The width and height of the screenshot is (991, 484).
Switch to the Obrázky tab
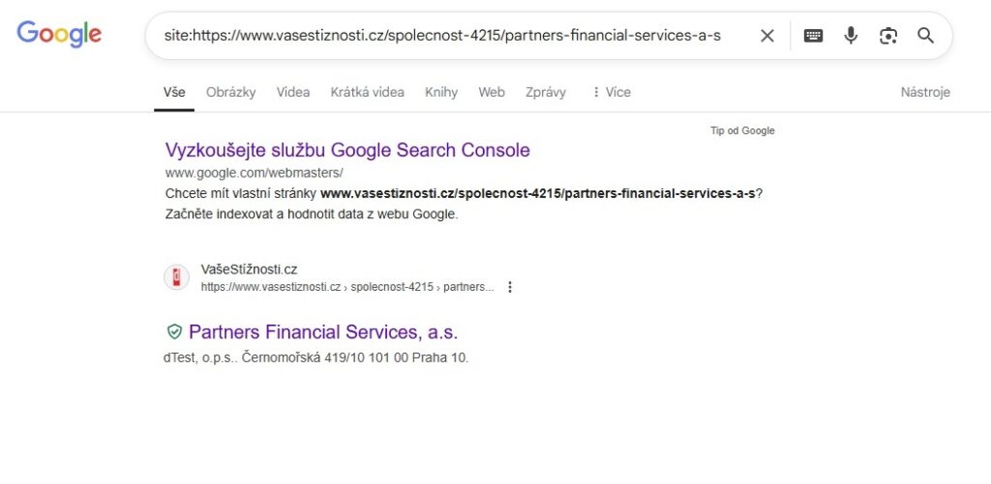(230, 92)
